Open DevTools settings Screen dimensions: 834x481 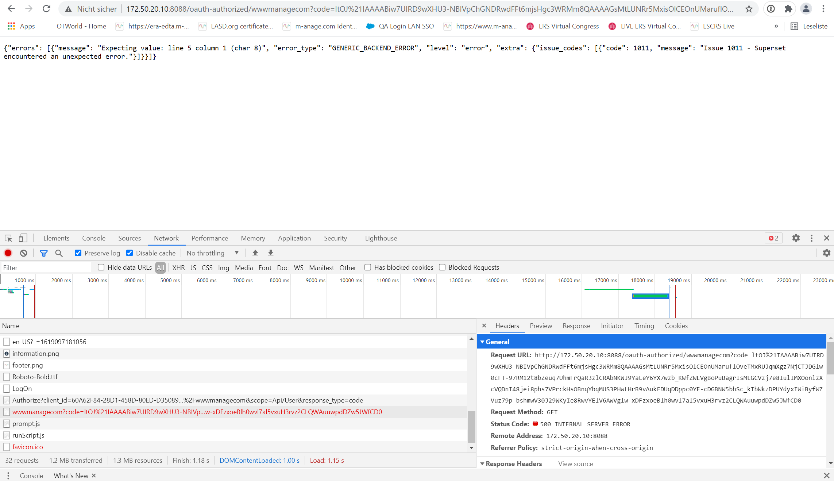pyautogui.click(x=796, y=238)
